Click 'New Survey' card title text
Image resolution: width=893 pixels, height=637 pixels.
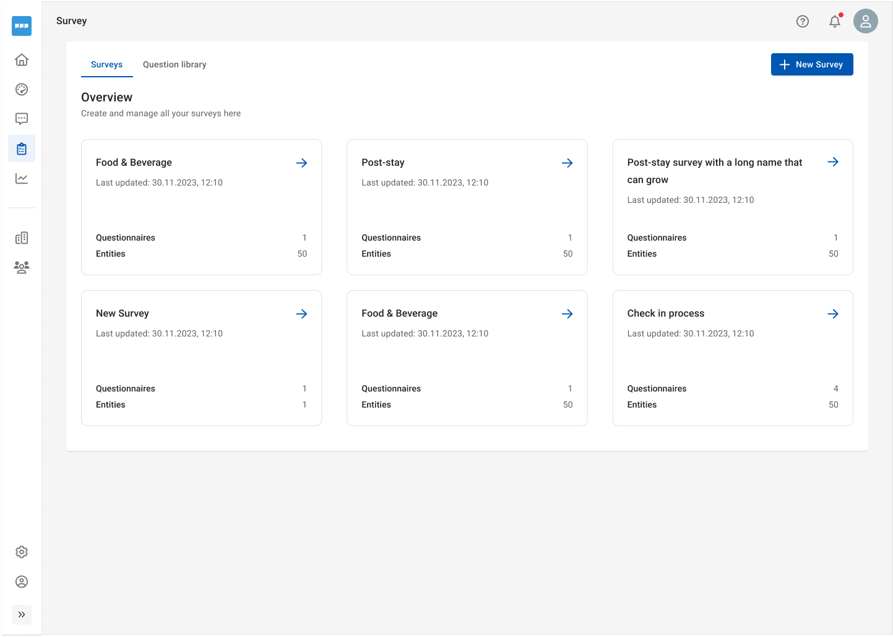[x=123, y=314]
